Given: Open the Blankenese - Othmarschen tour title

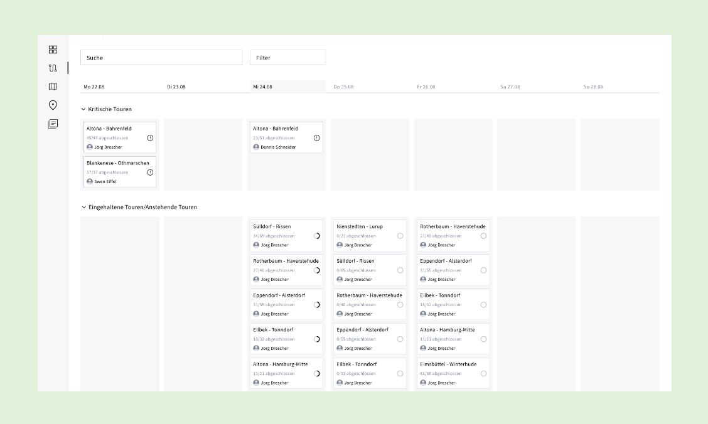Looking at the screenshot, I should coord(118,163).
